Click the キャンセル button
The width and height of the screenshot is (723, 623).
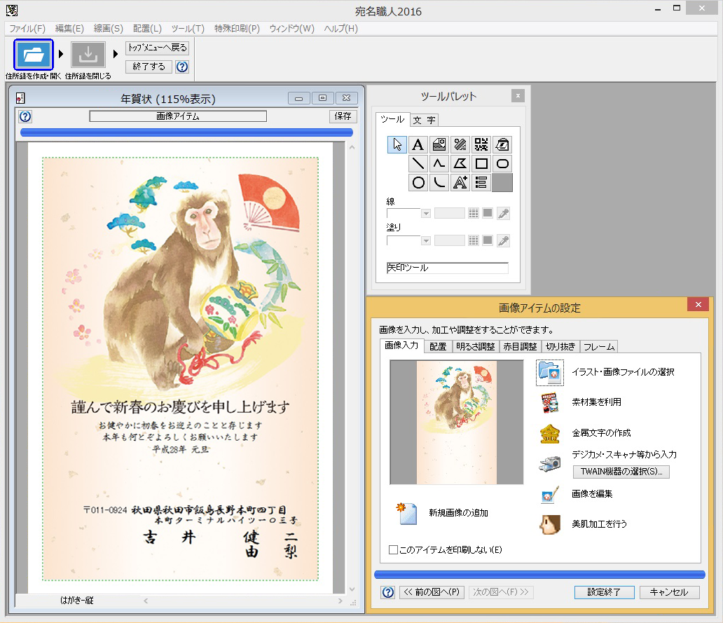click(669, 592)
